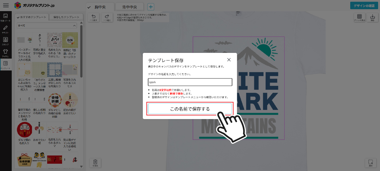Viewport: 380px width, 171px height.
Task: Click the mountain design on the T-shirt canvas
Action: tap(239, 88)
